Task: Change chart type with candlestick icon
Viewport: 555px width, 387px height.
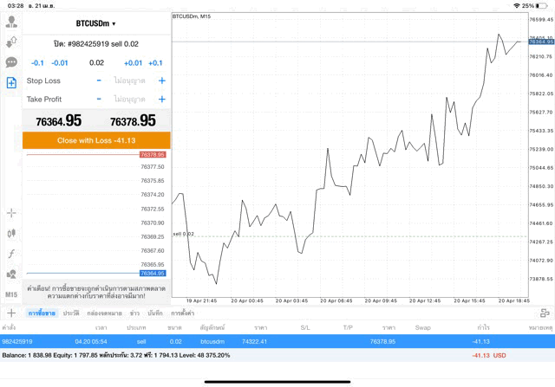Action: (x=11, y=233)
